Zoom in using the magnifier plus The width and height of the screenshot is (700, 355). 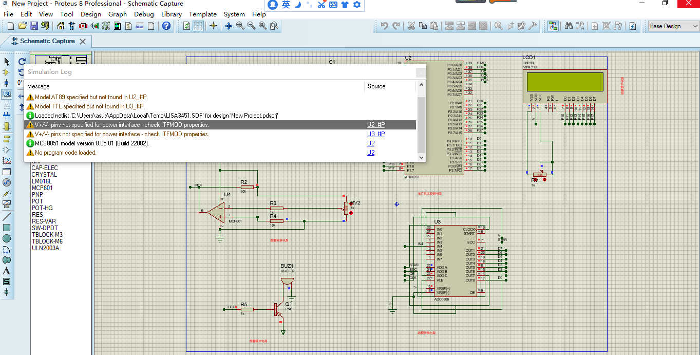240,26
